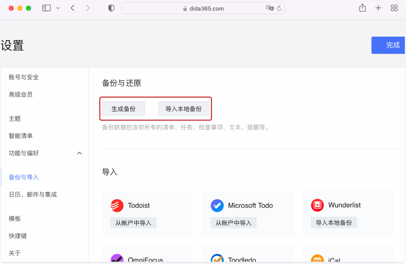Collapse the 功能与偏好 chevron
This screenshot has width=406, height=264.
[80, 153]
